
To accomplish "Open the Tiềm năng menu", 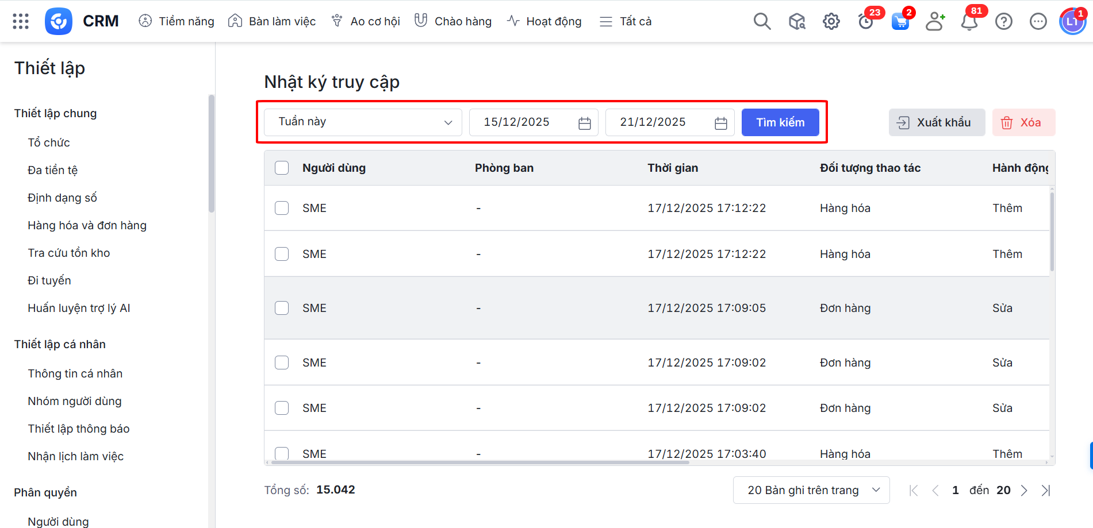I will click(177, 21).
